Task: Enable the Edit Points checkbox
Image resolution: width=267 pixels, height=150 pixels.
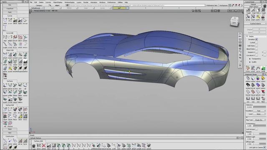Action: click(x=257, y=46)
